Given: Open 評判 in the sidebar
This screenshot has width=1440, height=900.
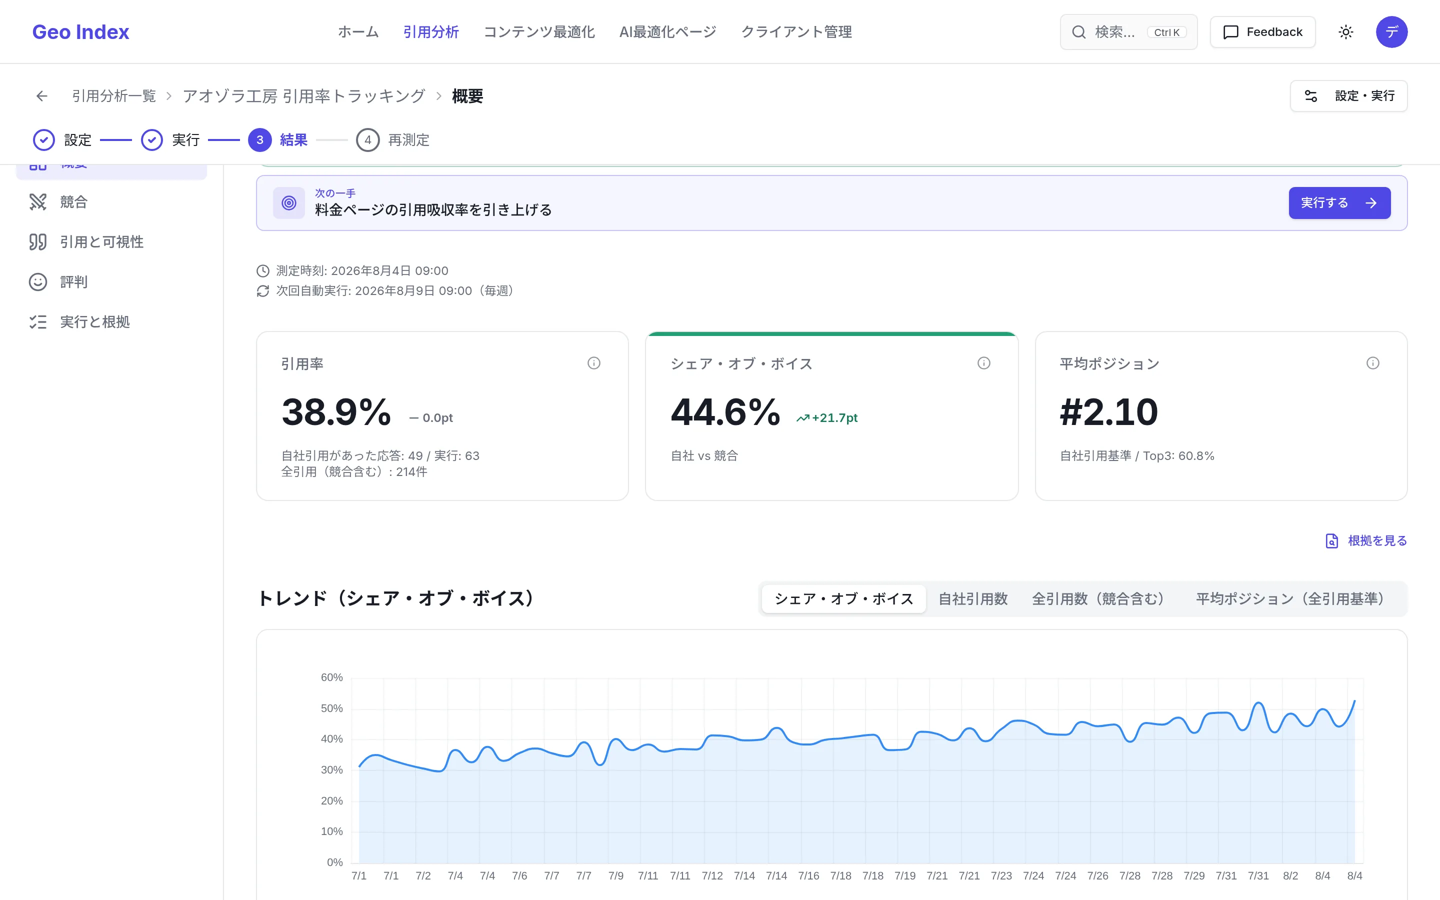Looking at the screenshot, I should click(x=111, y=281).
